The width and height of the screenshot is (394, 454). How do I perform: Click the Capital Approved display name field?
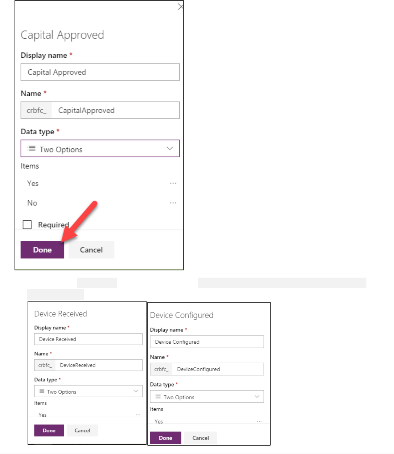pyautogui.click(x=100, y=72)
